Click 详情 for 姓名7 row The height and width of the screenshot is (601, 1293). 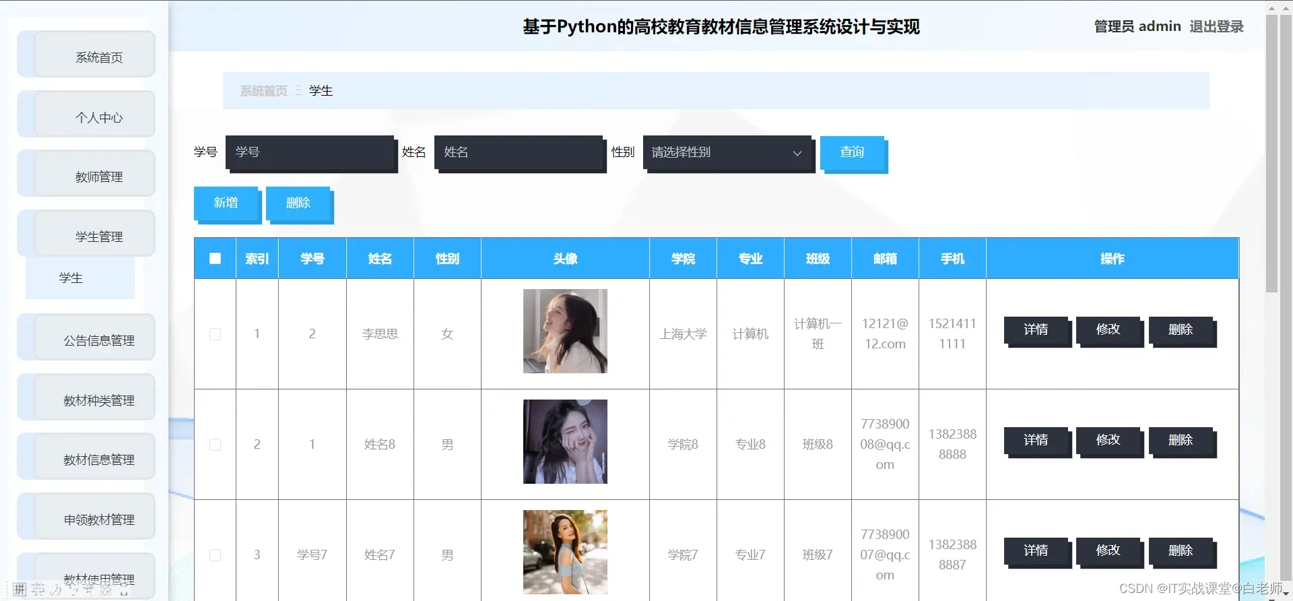point(1036,550)
